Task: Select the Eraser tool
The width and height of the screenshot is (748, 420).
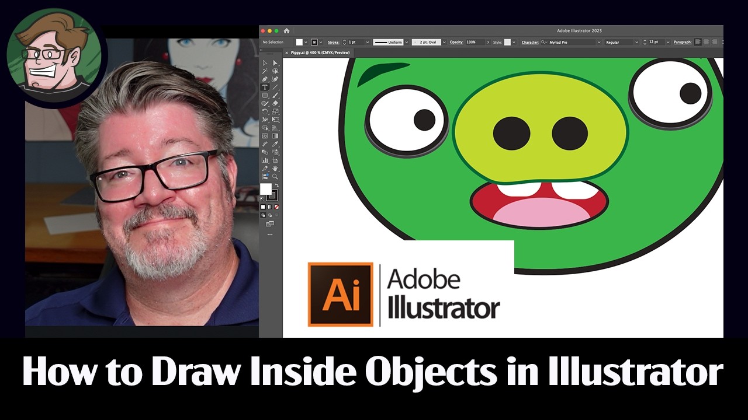Action: (275, 103)
